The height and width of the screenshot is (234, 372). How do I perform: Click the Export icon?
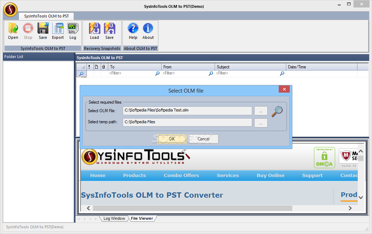[x=58, y=31]
